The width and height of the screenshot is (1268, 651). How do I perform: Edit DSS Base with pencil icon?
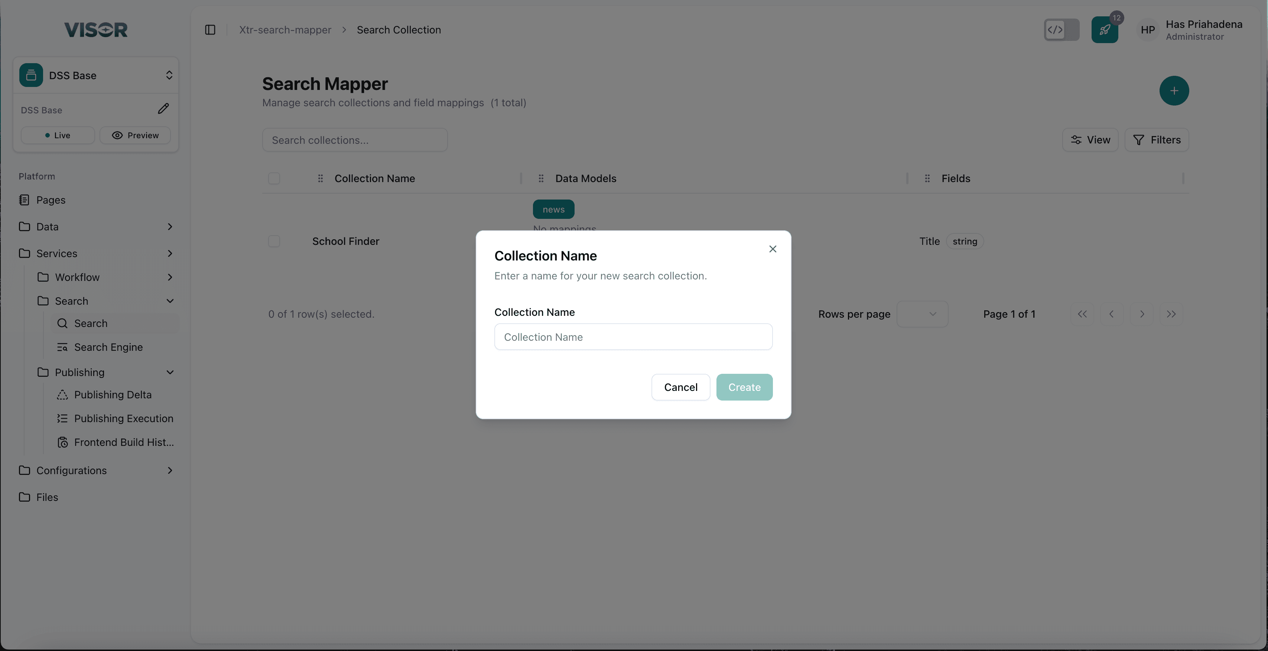[x=163, y=109]
